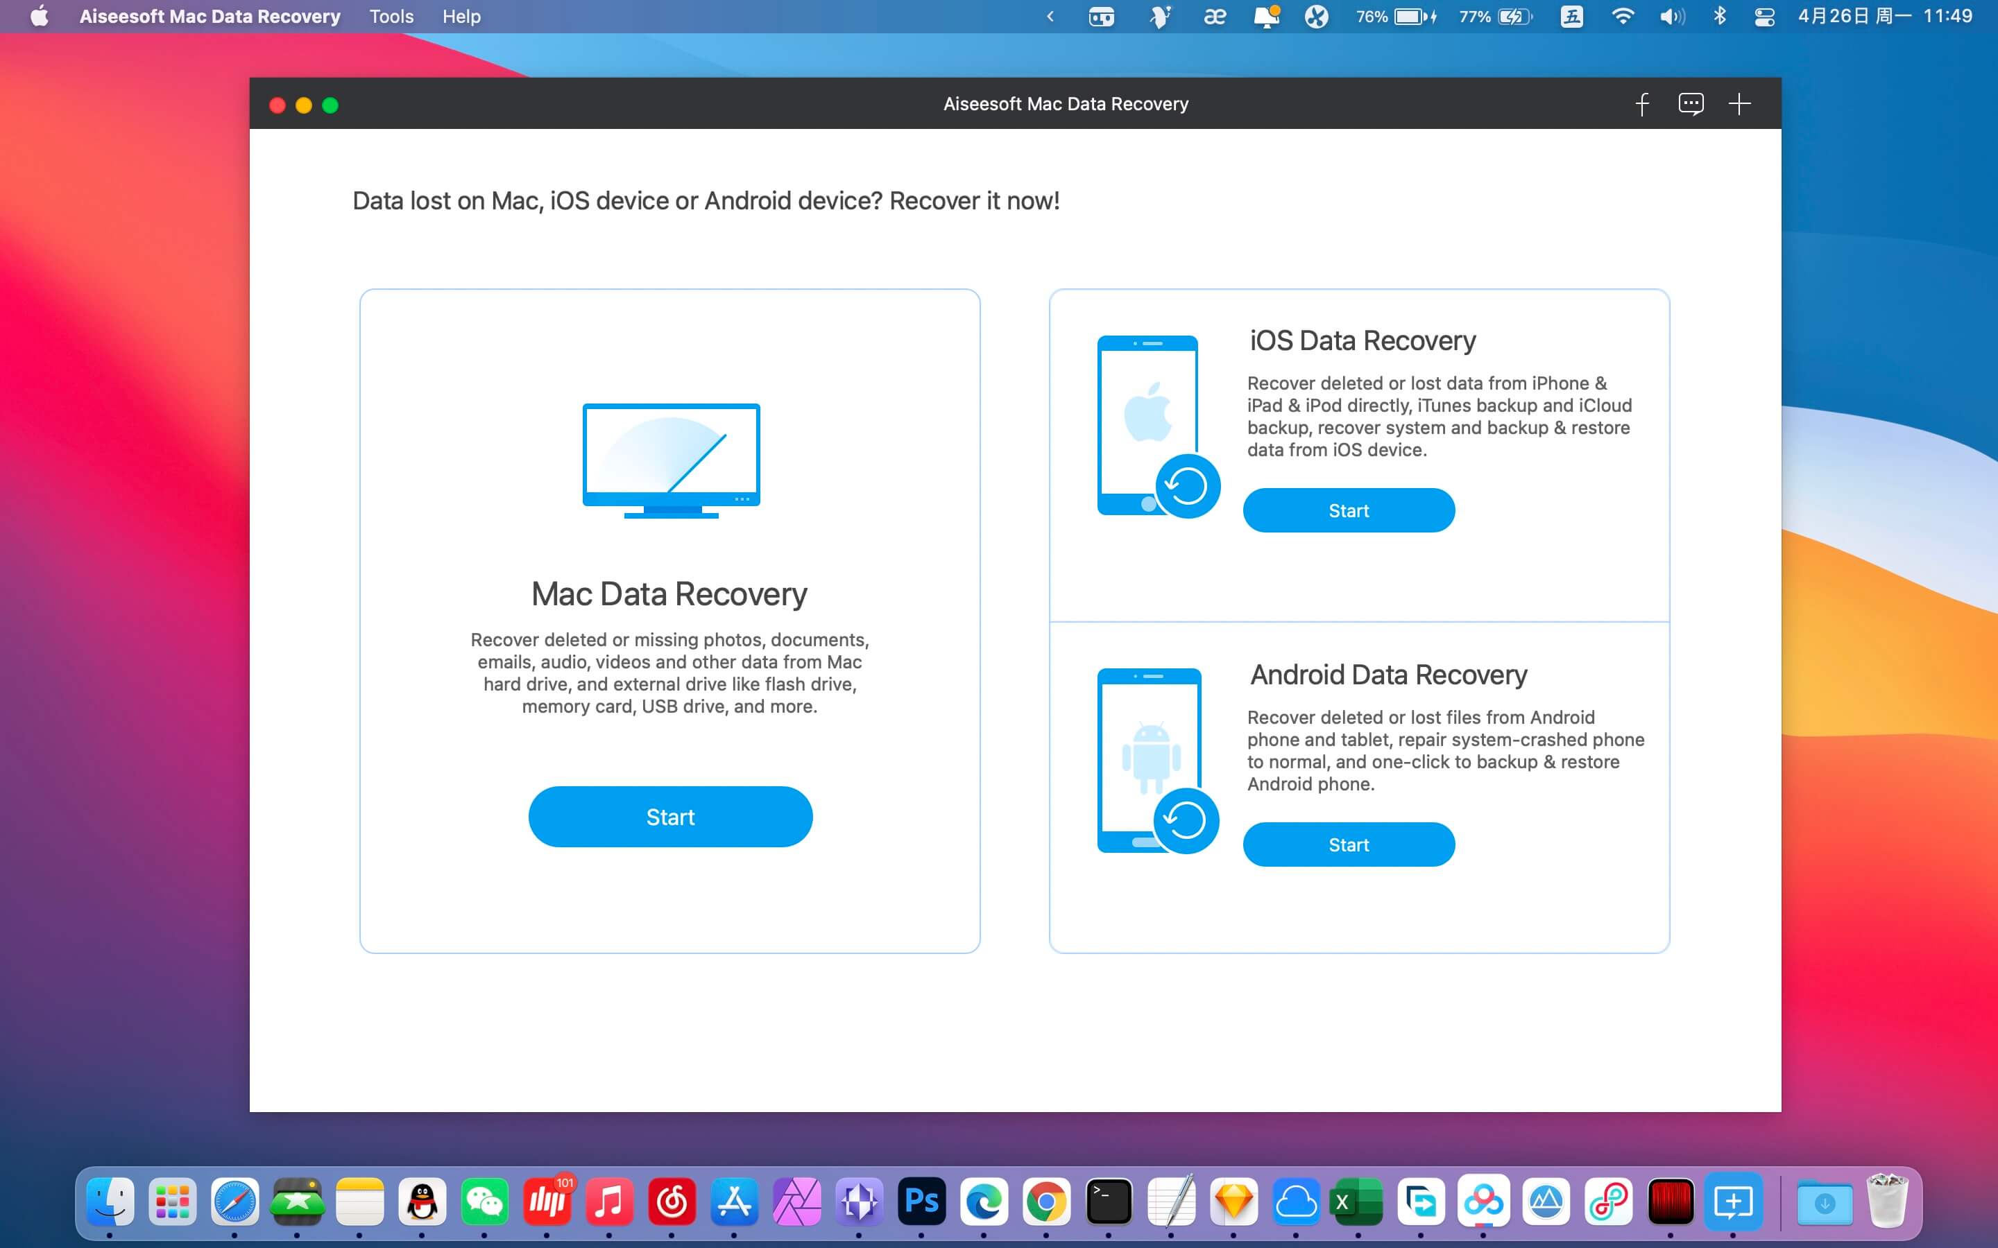Viewport: 1998px width, 1248px height.
Task: Expand hidden menu bar icons chevron
Action: click(1050, 17)
